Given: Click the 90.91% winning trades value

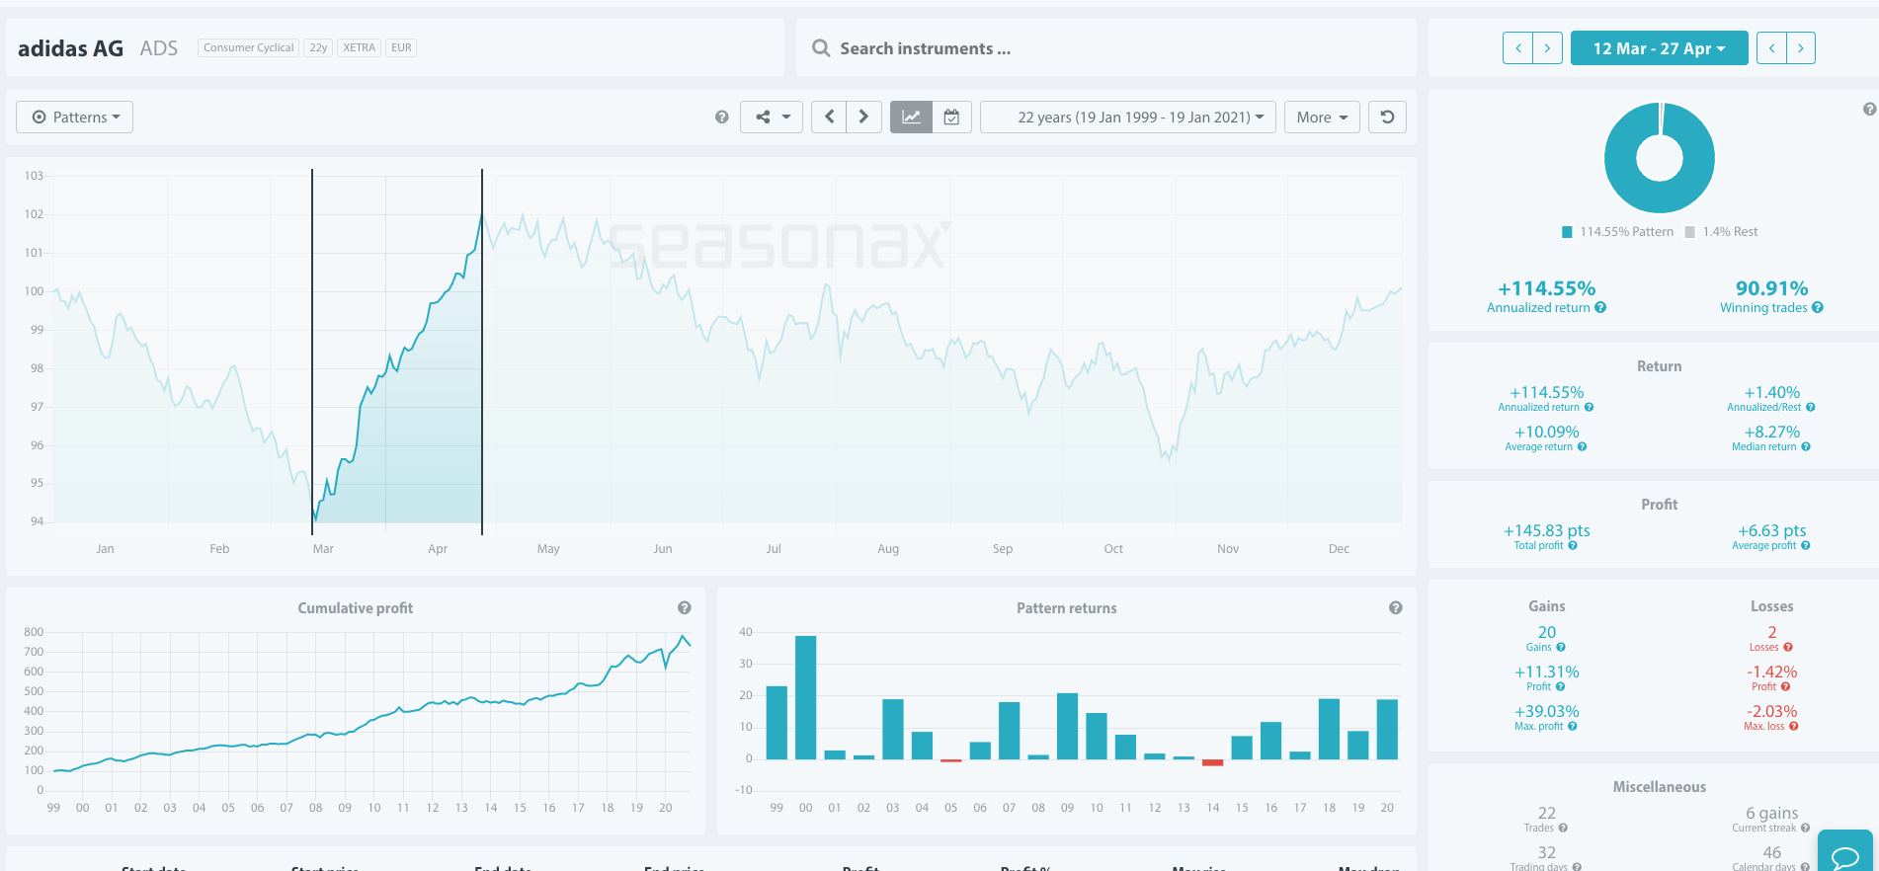Looking at the screenshot, I should pyautogui.click(x=1771, y=288).
